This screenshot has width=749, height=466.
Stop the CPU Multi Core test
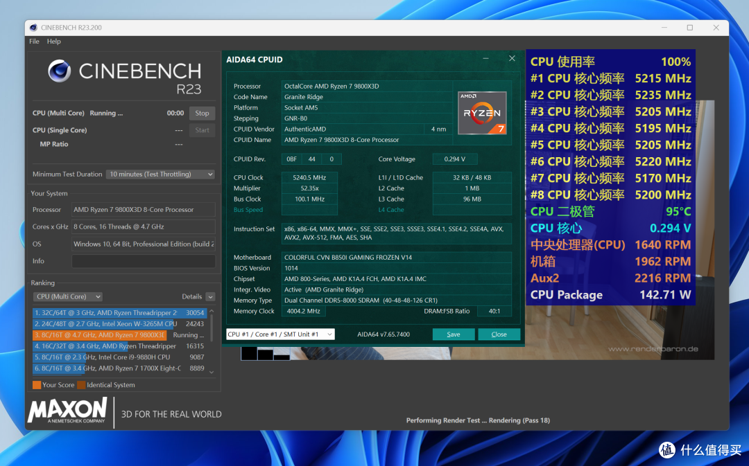(x=202, y=113)
